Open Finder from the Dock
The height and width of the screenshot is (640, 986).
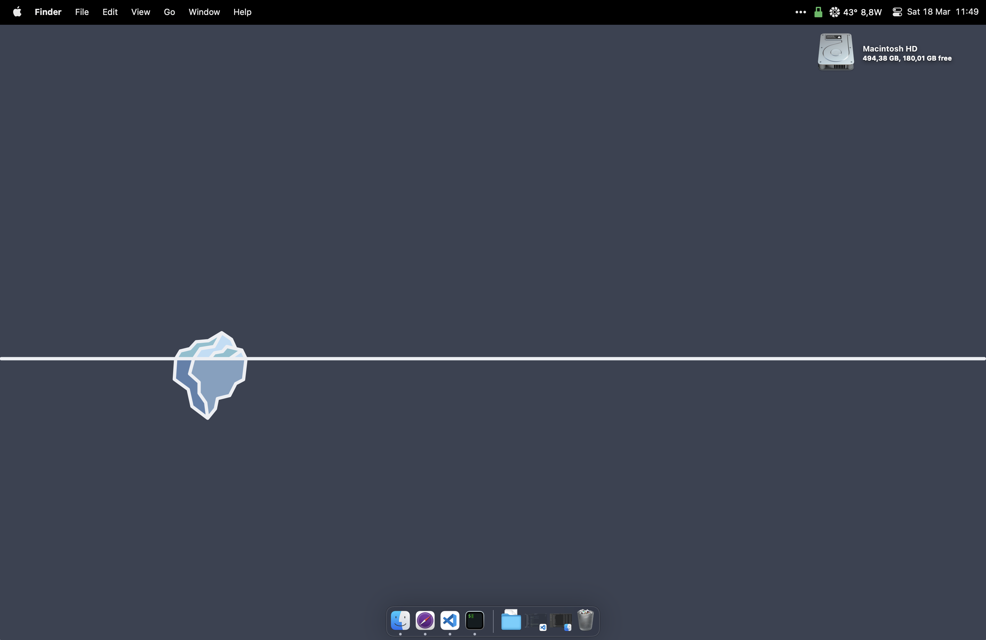[400, 620]
